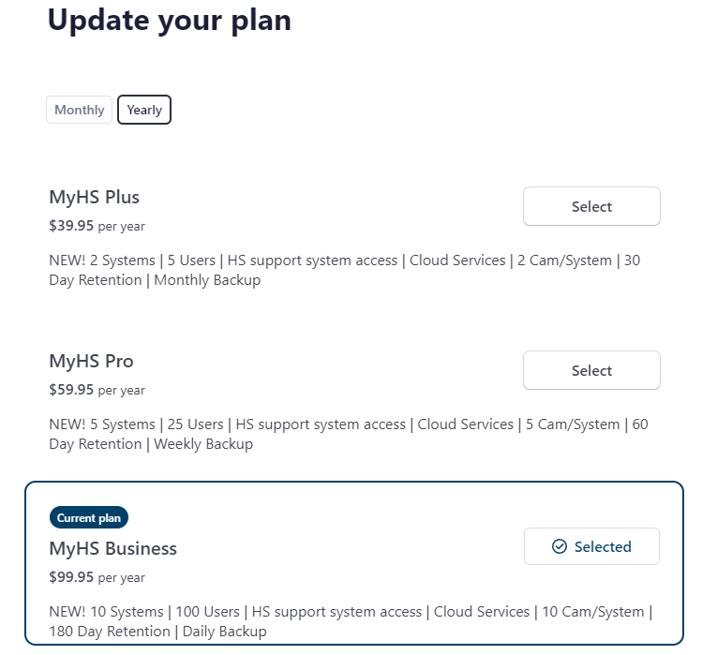This screenshot has height=655, width=702.
Task: Click the $39.95 price
Action: tap(71, 226)
